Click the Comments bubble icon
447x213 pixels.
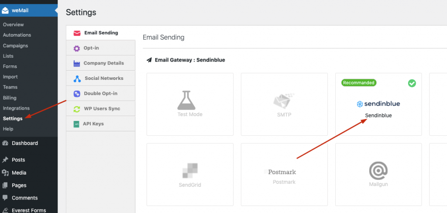point(5,198)
